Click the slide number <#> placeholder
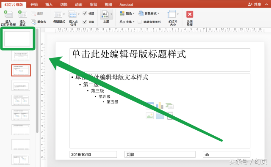Image resolution: width=271 pixels, height=167 pixels. (227, 154)
